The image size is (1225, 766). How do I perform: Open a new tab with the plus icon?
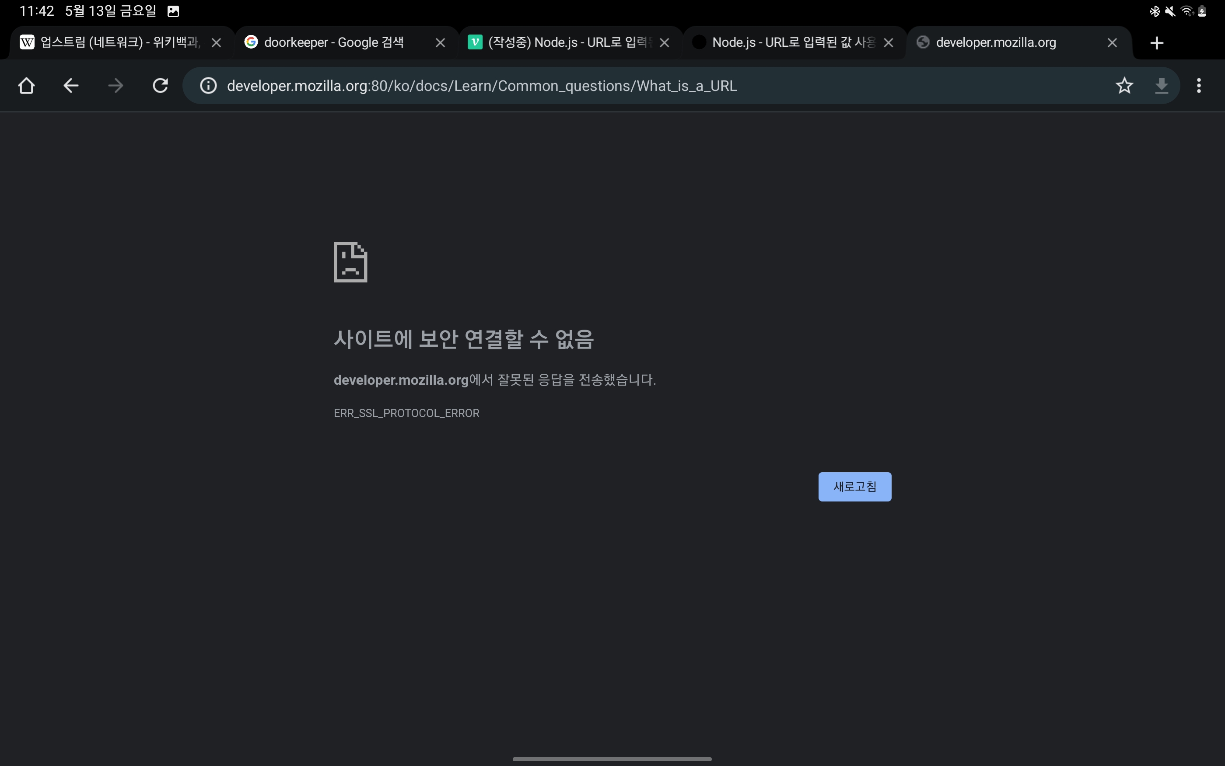1157,42
